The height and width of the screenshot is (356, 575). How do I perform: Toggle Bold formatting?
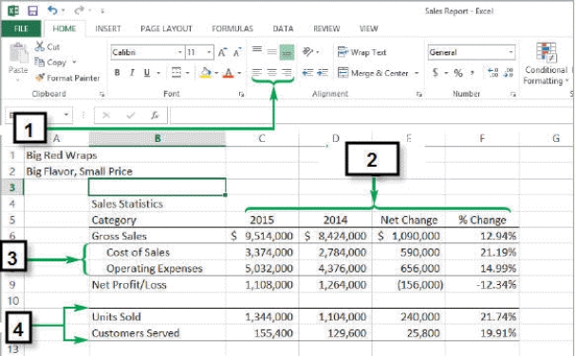tap(117, 73)
